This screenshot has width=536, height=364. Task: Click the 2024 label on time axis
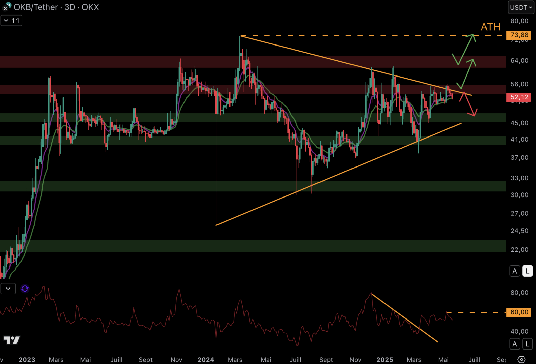tap(206, 360)
